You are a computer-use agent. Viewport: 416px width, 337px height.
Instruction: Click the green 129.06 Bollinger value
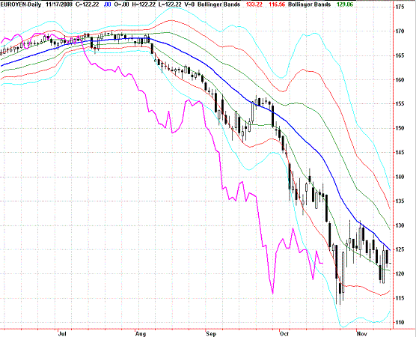coord(345,4)
